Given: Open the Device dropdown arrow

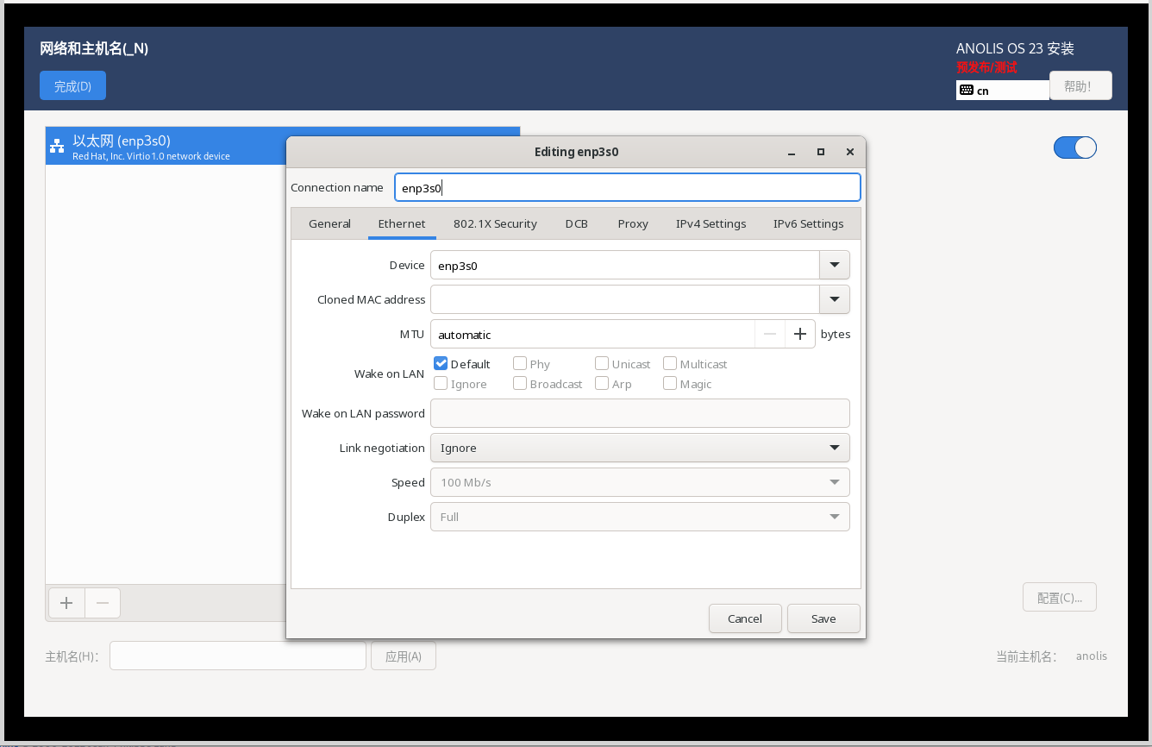Looking at the screenshot, I should [834, 266].
